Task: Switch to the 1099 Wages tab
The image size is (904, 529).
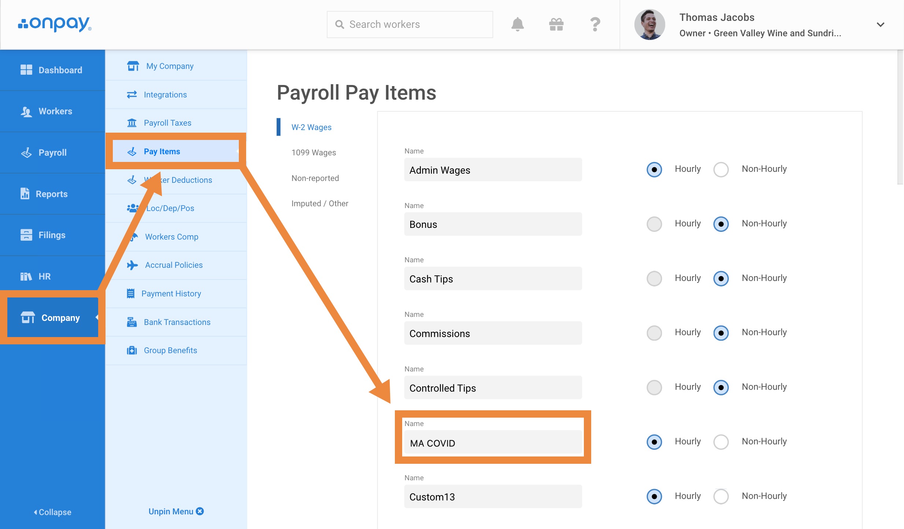Action: tap(314, 152)
